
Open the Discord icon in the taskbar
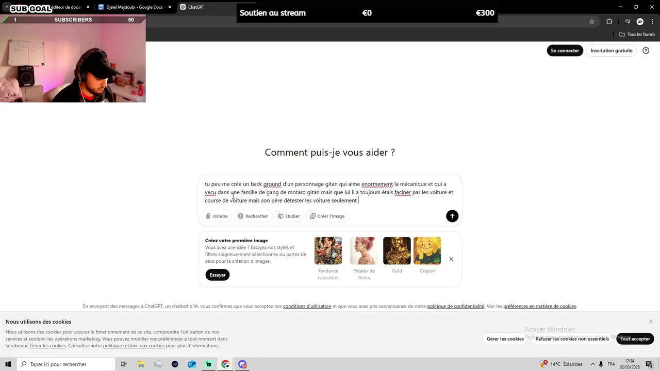(242, 364)
